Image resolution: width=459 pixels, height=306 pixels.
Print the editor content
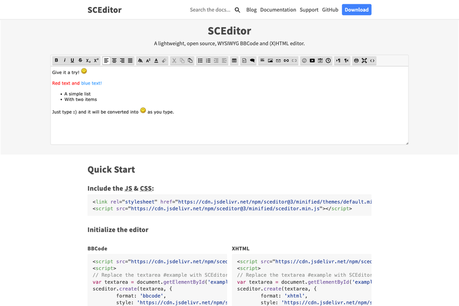pos(356,60)
